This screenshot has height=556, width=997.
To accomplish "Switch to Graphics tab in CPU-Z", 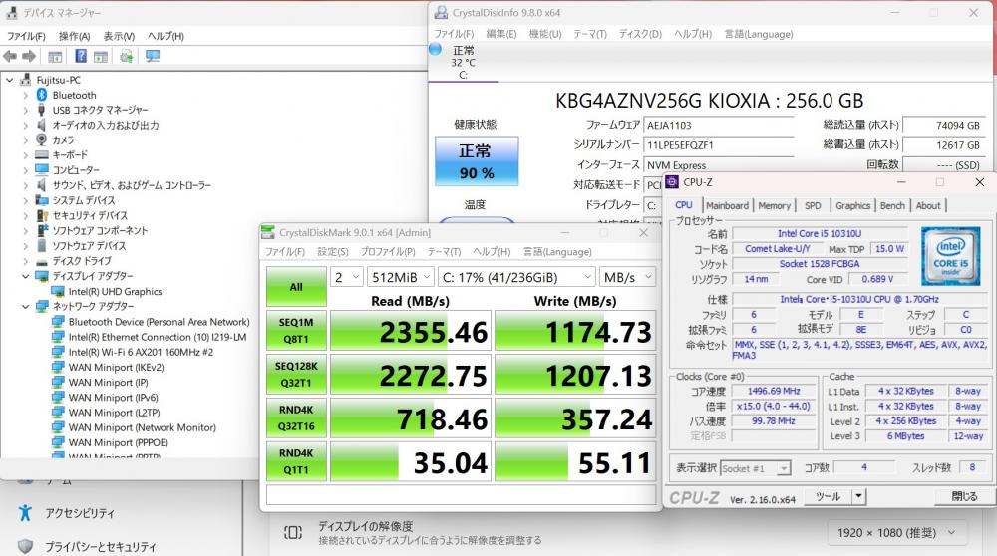I will [x=852, y=205].
